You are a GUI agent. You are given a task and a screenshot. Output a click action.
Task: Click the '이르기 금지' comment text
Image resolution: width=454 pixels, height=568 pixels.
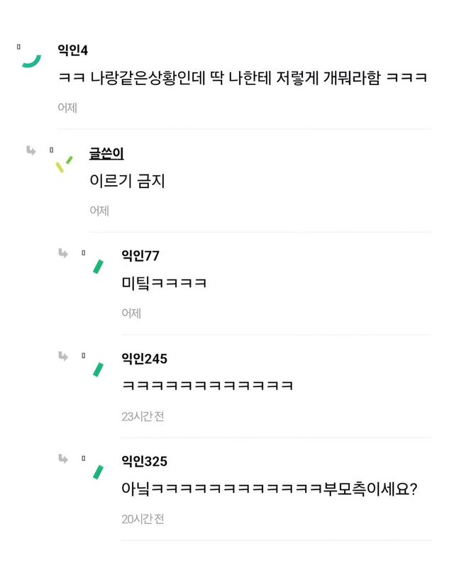pos(127,180)
